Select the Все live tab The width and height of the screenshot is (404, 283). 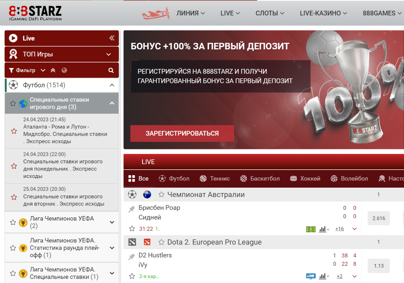138,178
